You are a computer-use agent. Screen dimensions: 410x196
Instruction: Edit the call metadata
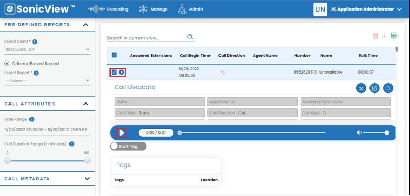click(x=374, y=88)
